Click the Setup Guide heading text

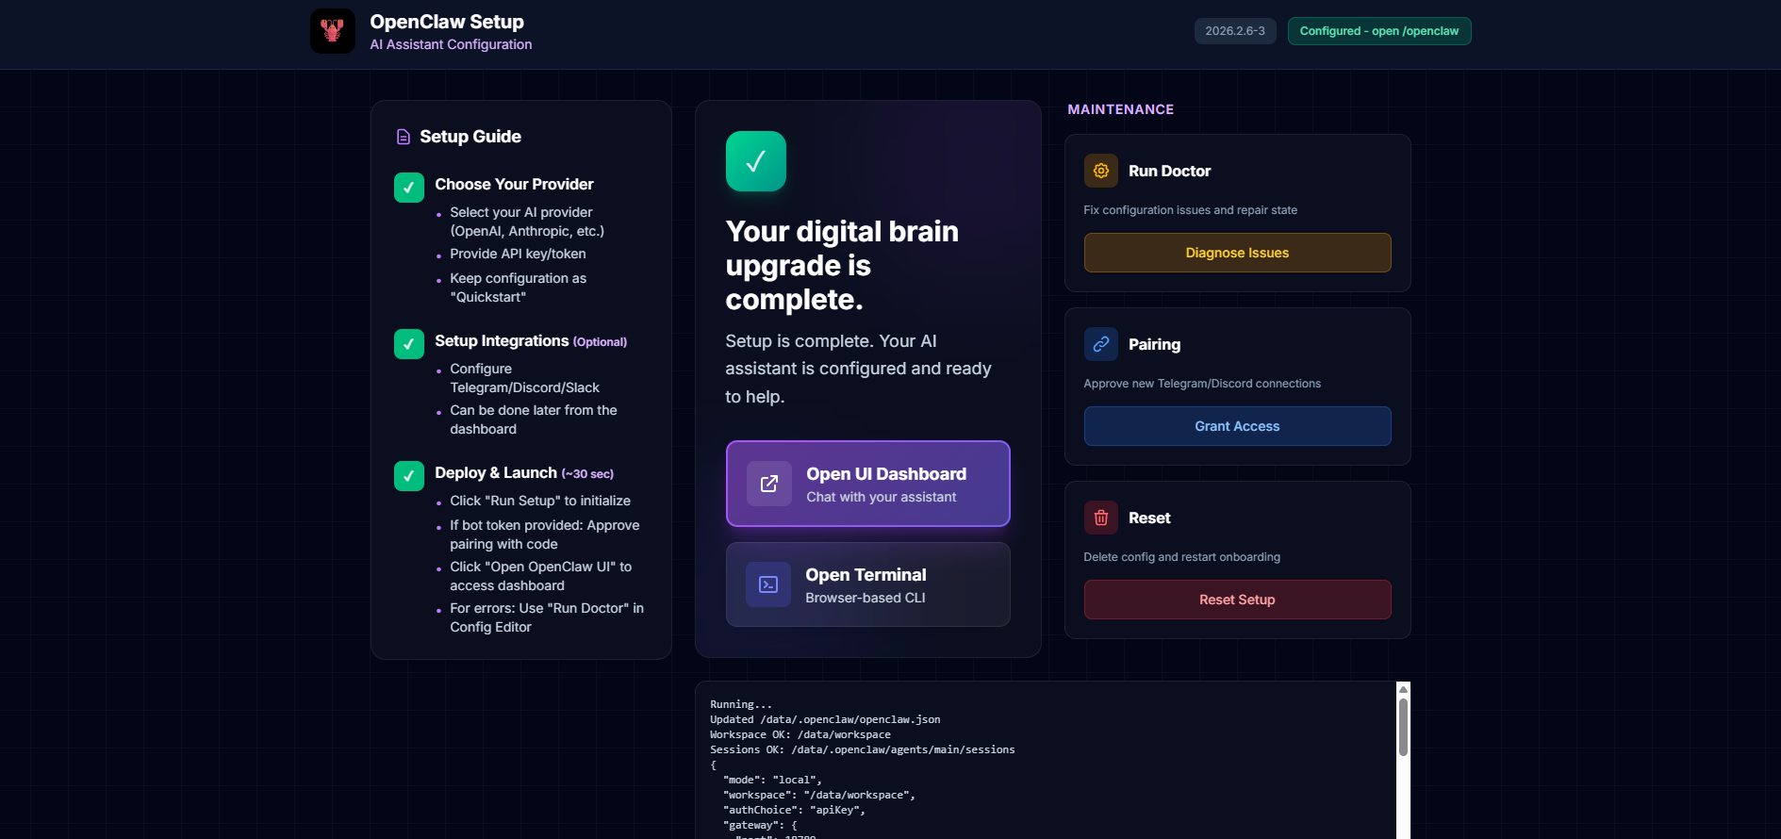tap(470, 137)
